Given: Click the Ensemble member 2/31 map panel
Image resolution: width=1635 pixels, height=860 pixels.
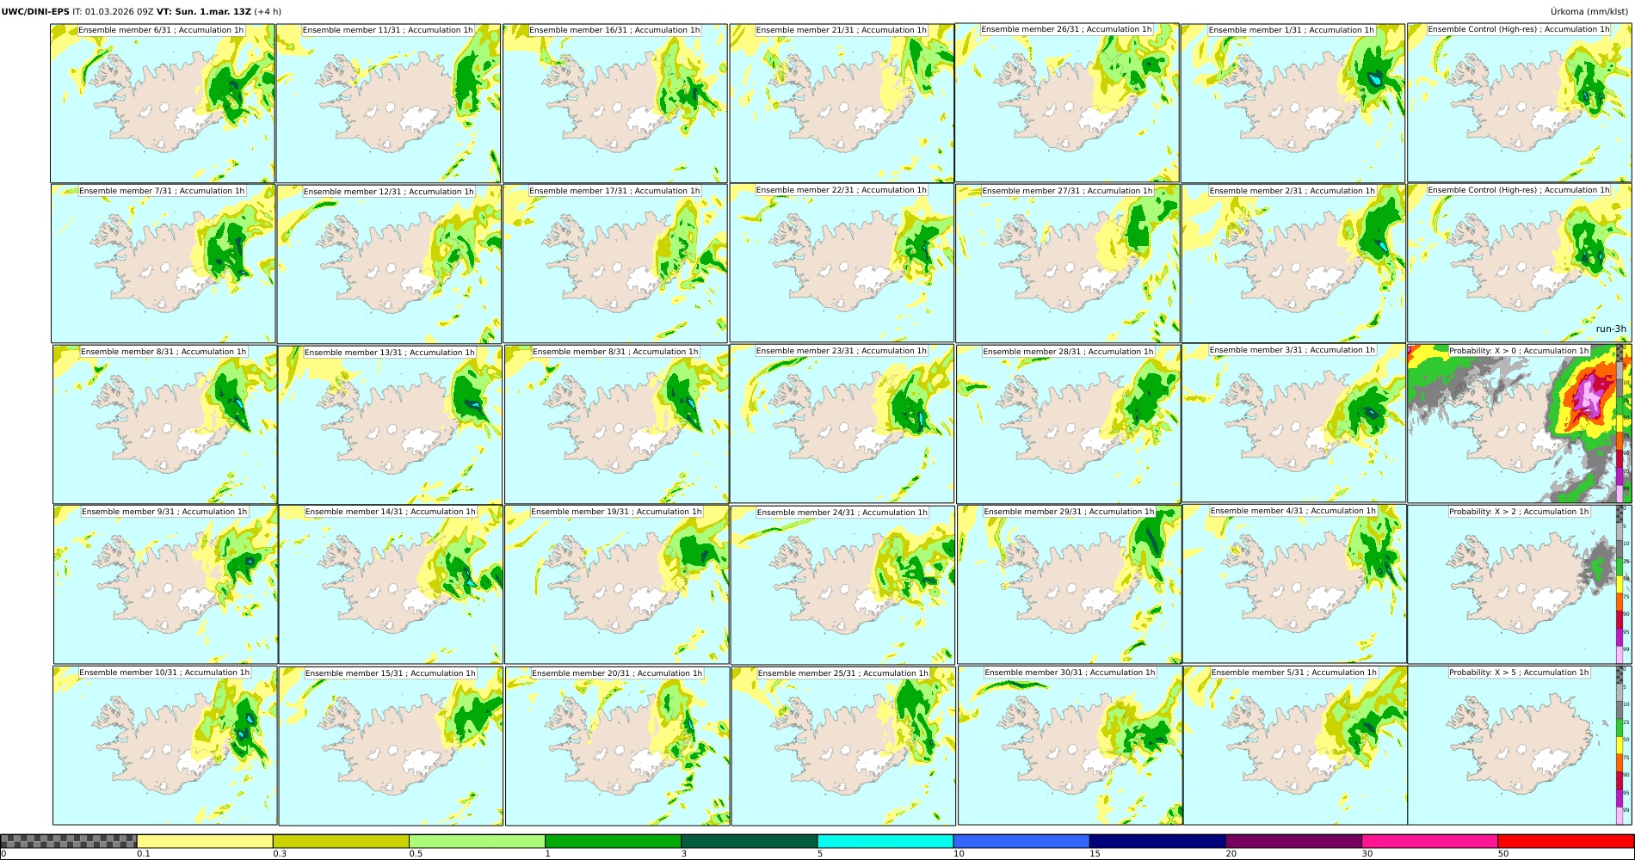Looking at the screenshot, I should point(1294,264).
